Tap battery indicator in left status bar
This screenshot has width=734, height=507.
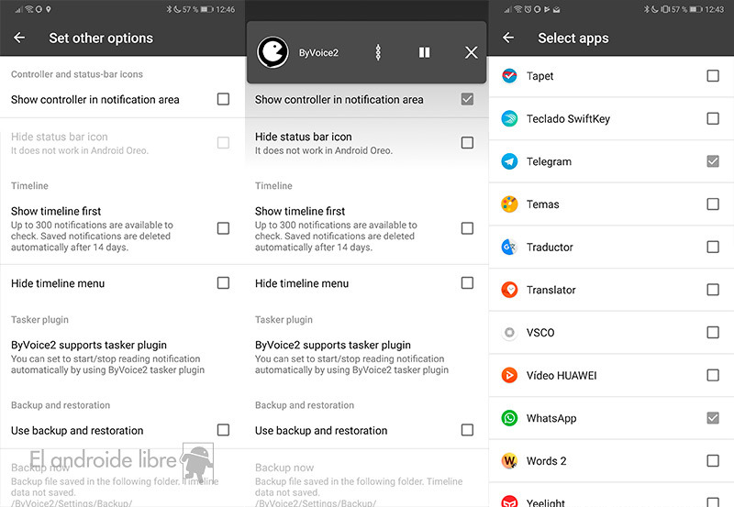pos(207,9)
